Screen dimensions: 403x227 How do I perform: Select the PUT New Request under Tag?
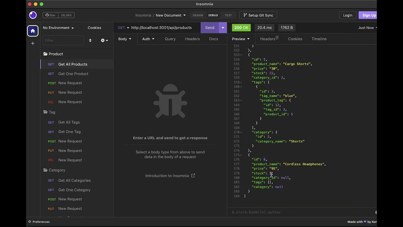pyautogui.click(x=77, y=151)
